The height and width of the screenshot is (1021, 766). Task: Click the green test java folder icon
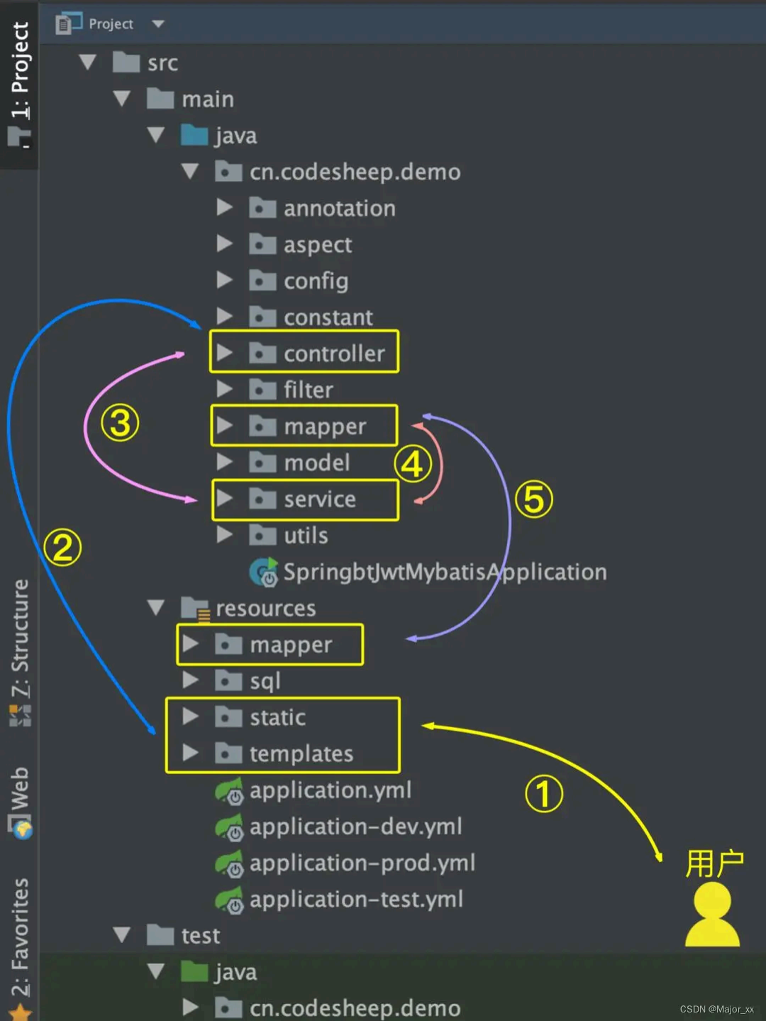194,972
